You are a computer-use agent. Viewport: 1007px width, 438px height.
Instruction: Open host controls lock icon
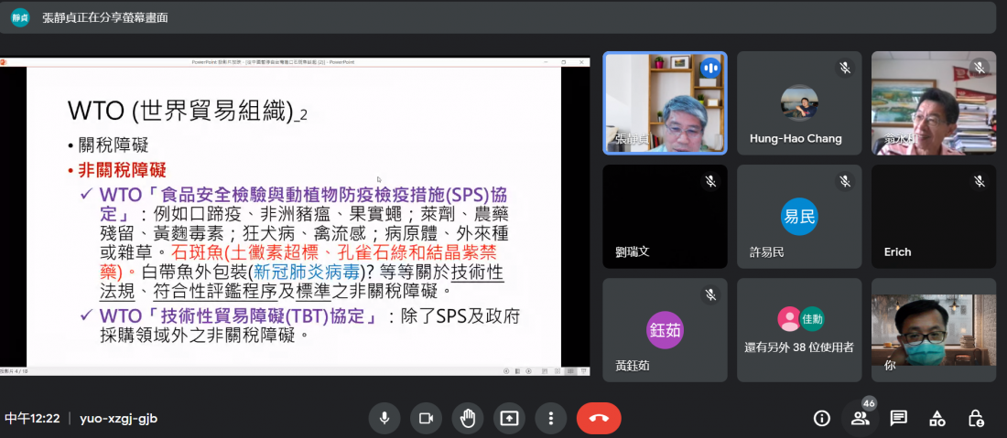click(x=976, y=419)
